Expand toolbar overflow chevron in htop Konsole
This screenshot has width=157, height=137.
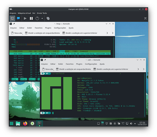pyautogui.click(x=107, y=33)
